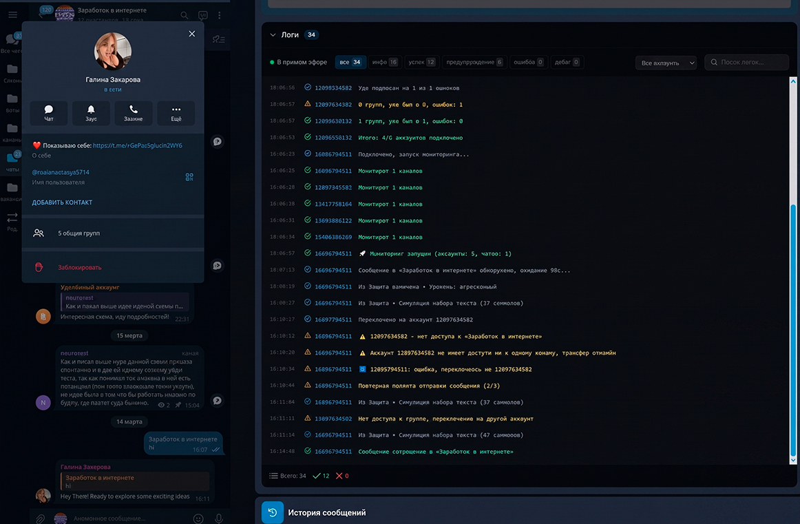Click the blue История сообщений history icon
Screen dimensions: 800x524
(x=273, y=512)
